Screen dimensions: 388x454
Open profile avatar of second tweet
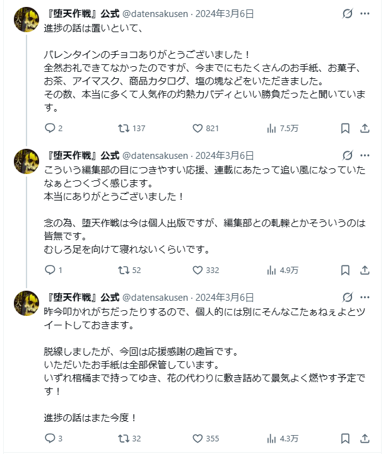(26, 161)
